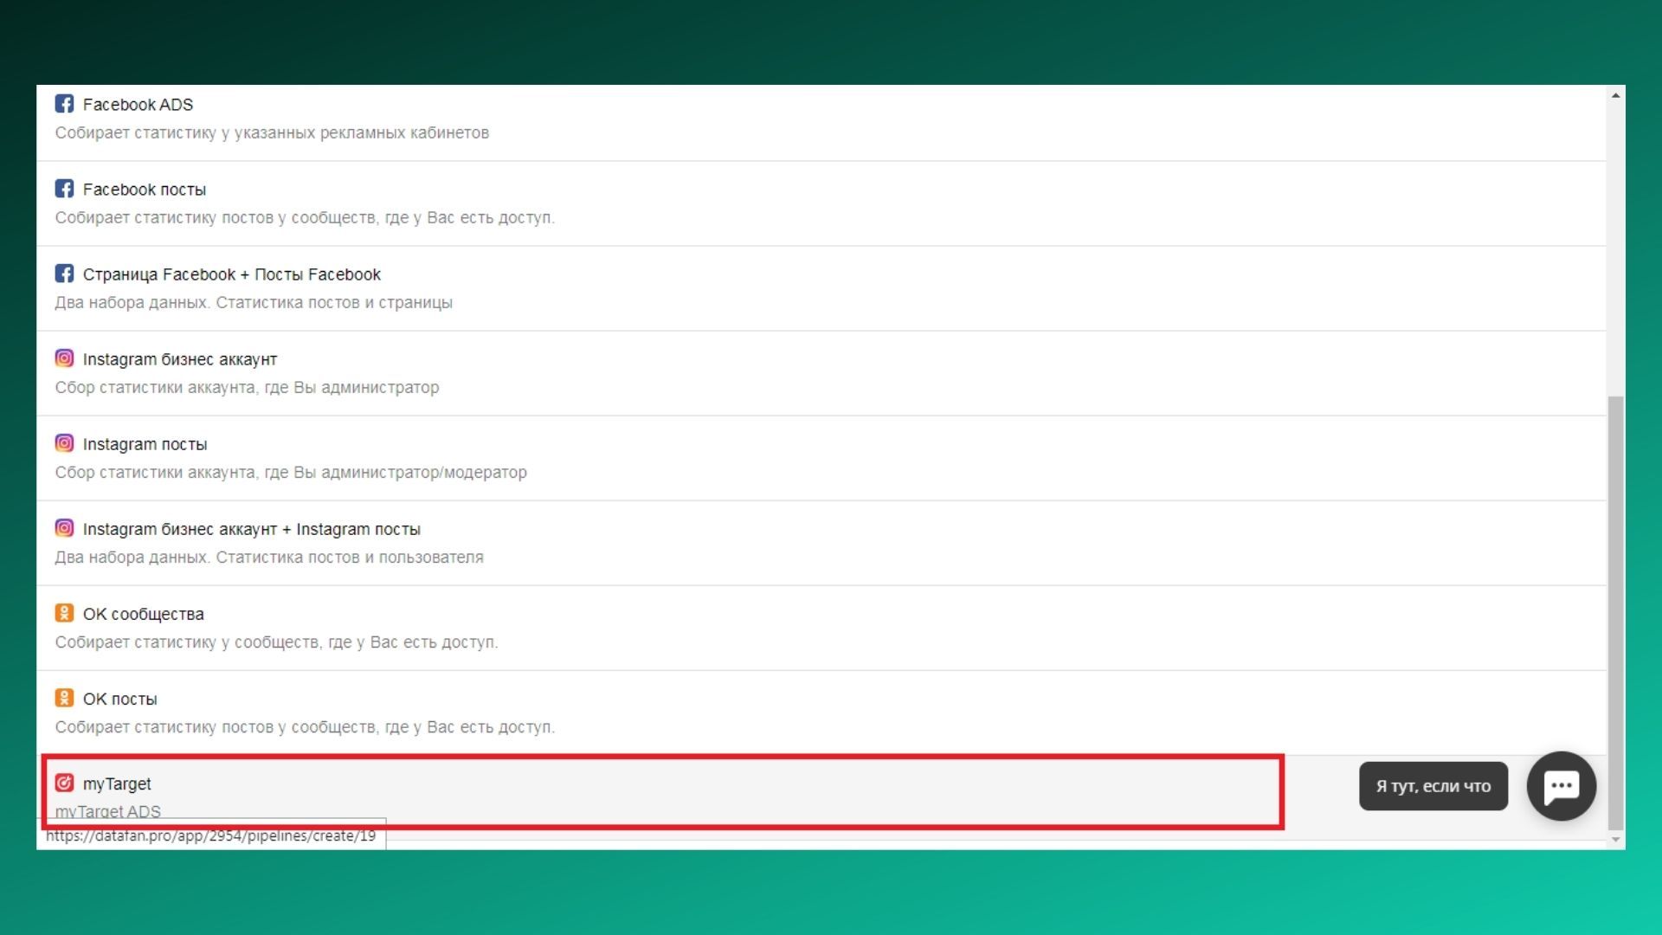This screenshot has height=935, width=1662.
Task: Pick the Instagram посты connector title
Action: click(145, 444)
